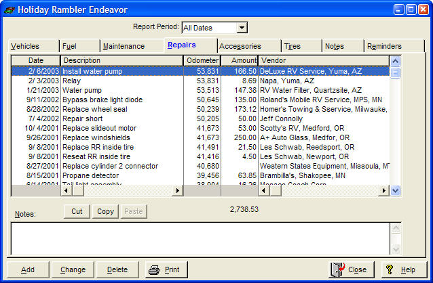Select the Repairs tab
The height and width of the screenshot is (283, 433).
point(191,45)
